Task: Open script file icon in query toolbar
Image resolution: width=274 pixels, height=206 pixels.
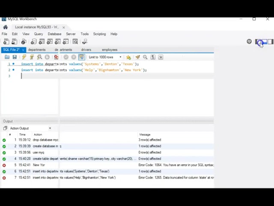Action: tap(7, 57)
